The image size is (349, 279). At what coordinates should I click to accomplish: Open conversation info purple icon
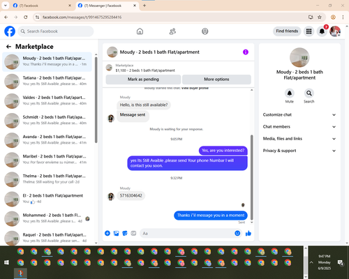(x=246, y=52)
